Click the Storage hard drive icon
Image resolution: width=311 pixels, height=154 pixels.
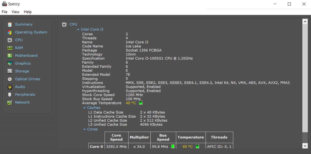click(x=10, y=71)
